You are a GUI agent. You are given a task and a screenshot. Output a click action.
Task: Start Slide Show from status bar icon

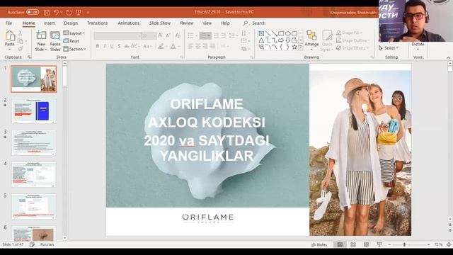[x=379, y=244]
